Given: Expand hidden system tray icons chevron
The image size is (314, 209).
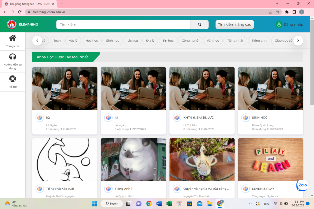Looking at the screenshot, I should [x=250, y=204].
